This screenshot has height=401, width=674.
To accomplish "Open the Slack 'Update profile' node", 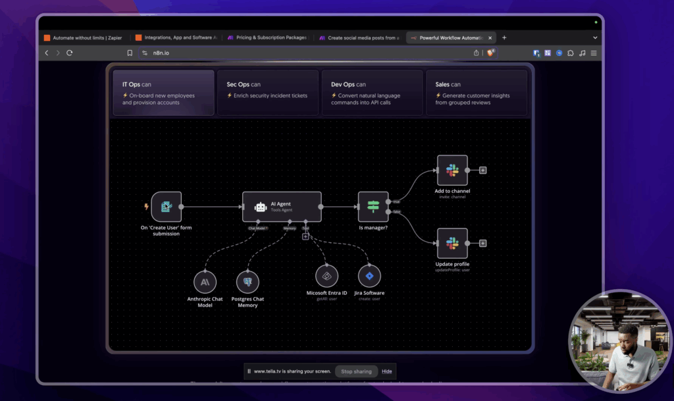I will (x=452, y=244).
